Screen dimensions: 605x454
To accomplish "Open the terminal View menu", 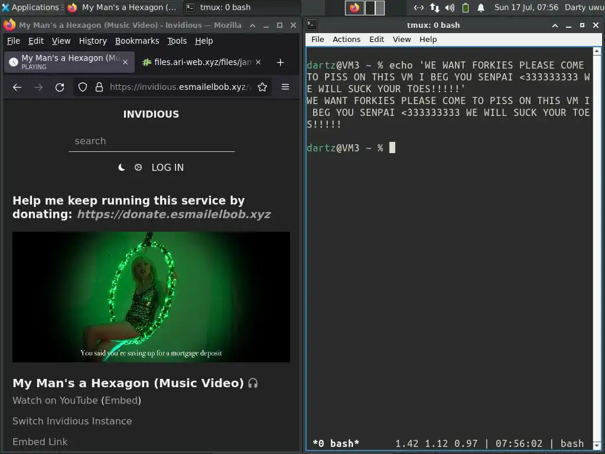I will click(x=402, y=40).
